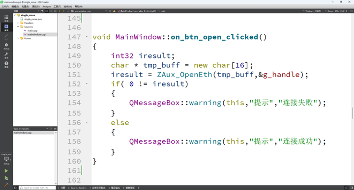Open Projects mode wrench icon

pyautogui.click(x=6, y=55)
